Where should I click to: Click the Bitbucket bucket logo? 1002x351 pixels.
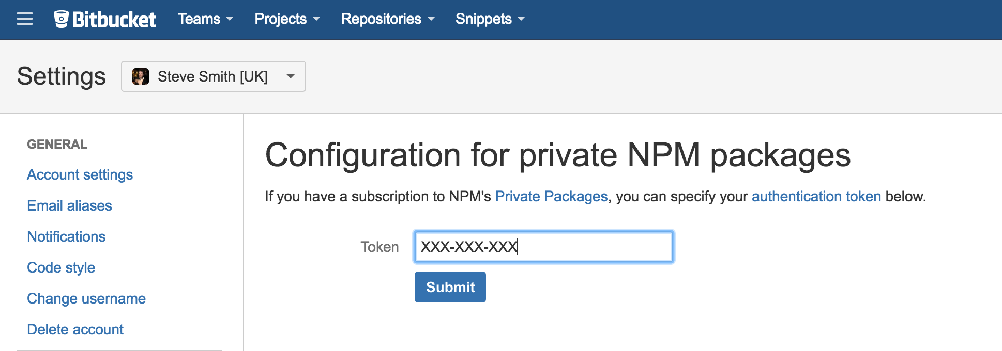(63, 19)
